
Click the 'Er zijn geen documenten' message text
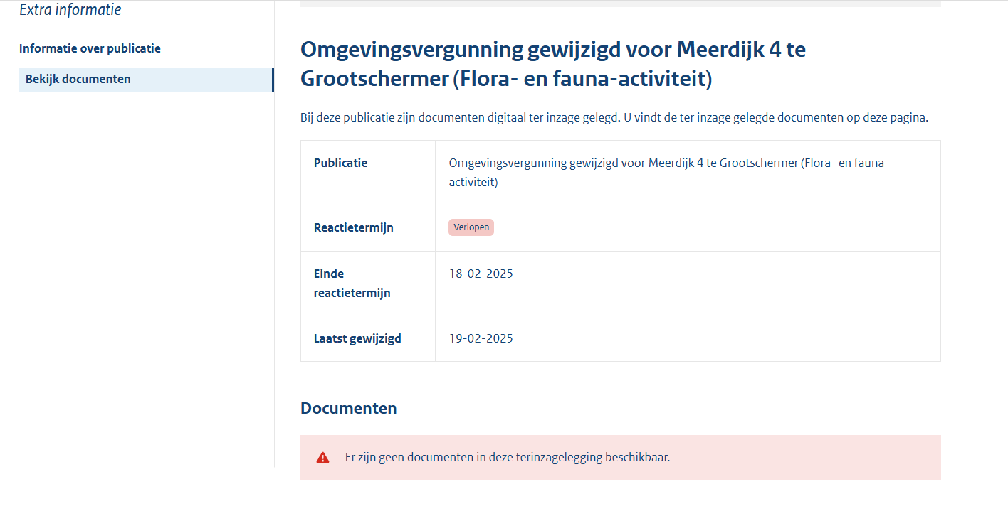[x=507, y=457]
